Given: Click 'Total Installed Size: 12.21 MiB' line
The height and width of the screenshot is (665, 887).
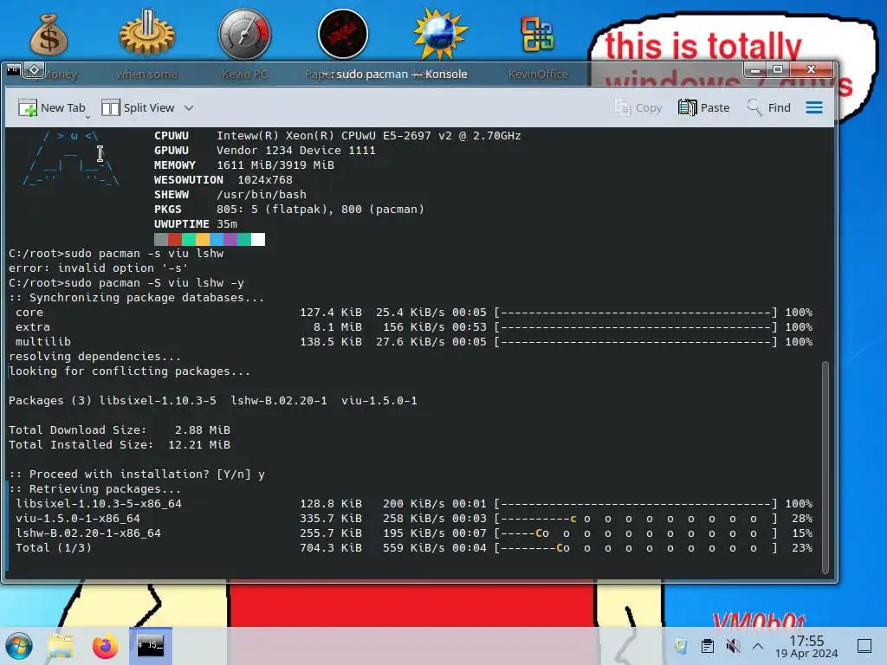Looking at the screenshot, I should [x=120, y=445].
